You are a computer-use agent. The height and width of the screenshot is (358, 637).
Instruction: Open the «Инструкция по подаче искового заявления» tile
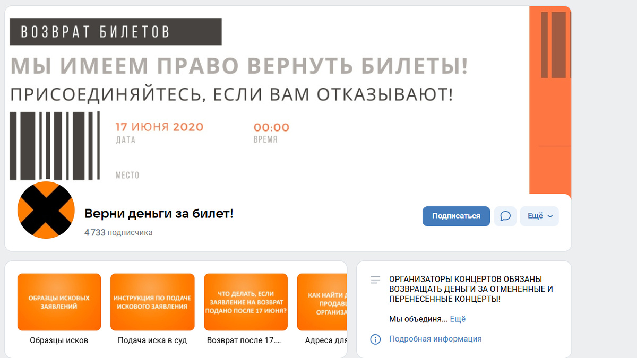pos(152,302)
